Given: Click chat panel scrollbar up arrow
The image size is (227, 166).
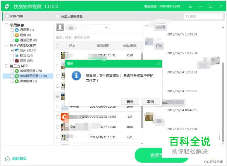Looking at the screenshot, I should [223, 27].
